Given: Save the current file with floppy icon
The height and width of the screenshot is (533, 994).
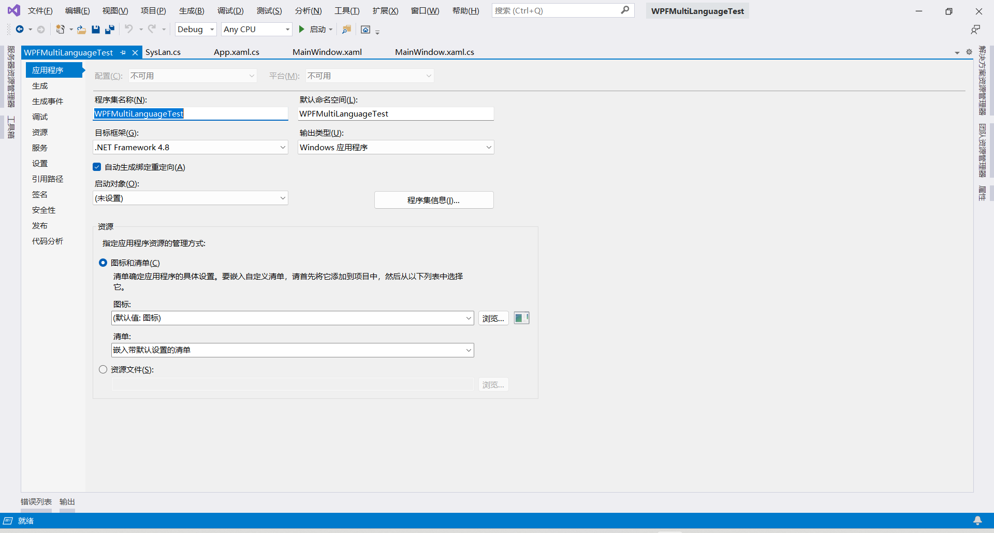Looking at the screenshot, I should (x=96, y=30).
